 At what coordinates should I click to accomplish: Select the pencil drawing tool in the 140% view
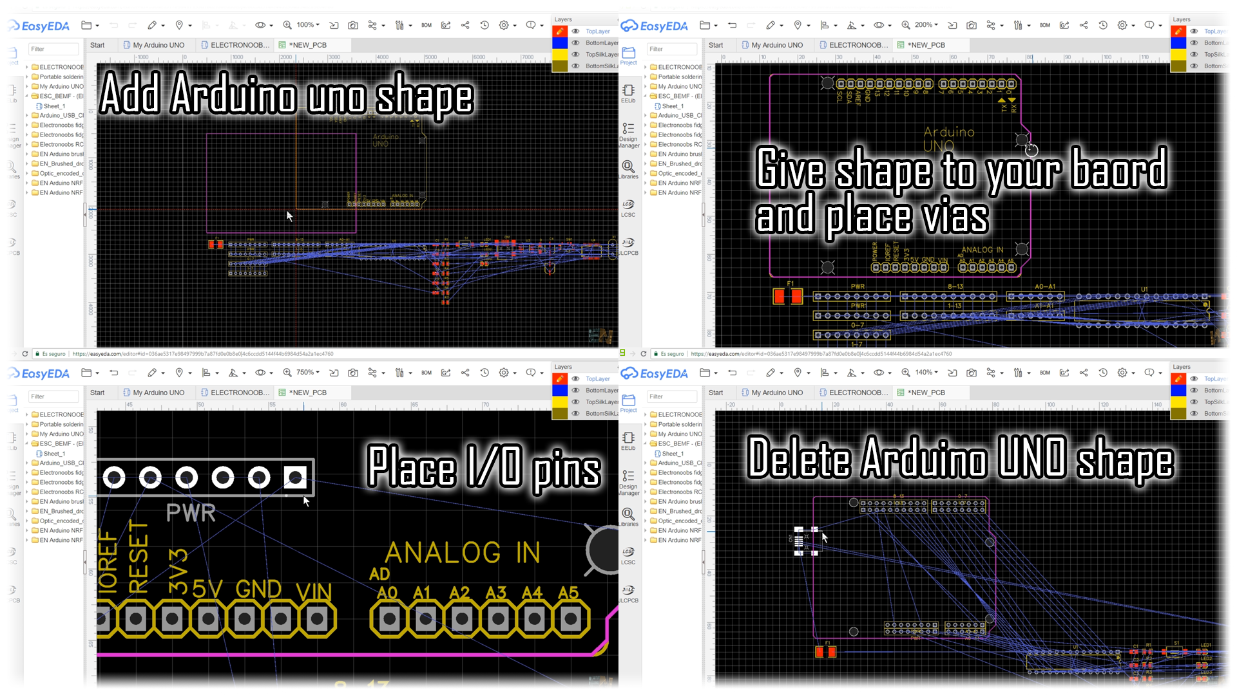[x=771, y=373]
